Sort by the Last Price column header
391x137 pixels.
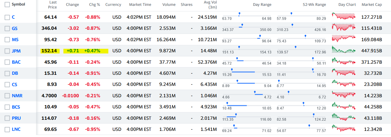(x=53, y=5)
